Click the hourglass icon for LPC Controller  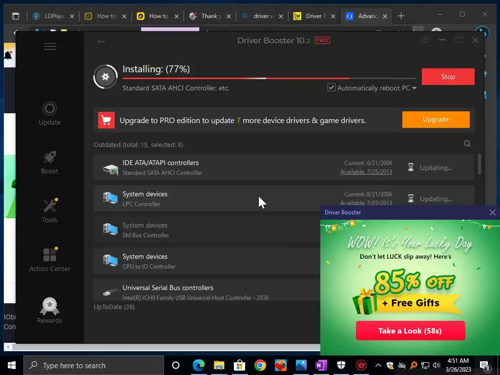point(411,199)
